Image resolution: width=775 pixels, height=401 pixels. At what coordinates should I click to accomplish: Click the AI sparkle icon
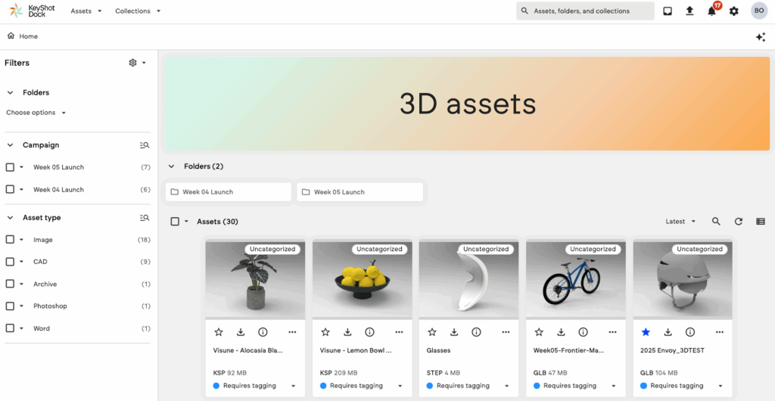[760, 37]
